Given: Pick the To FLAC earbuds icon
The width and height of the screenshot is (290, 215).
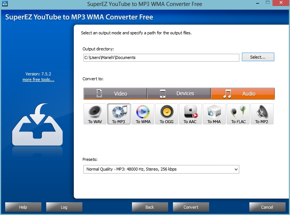Looking at the screenshot, I should point(238,114).
